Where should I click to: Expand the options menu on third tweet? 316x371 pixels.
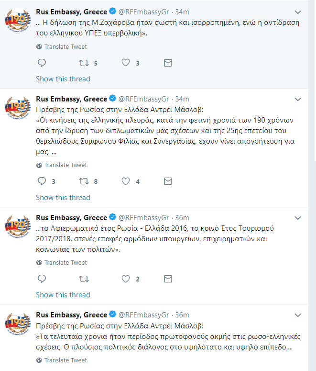[x=298, y=218]
